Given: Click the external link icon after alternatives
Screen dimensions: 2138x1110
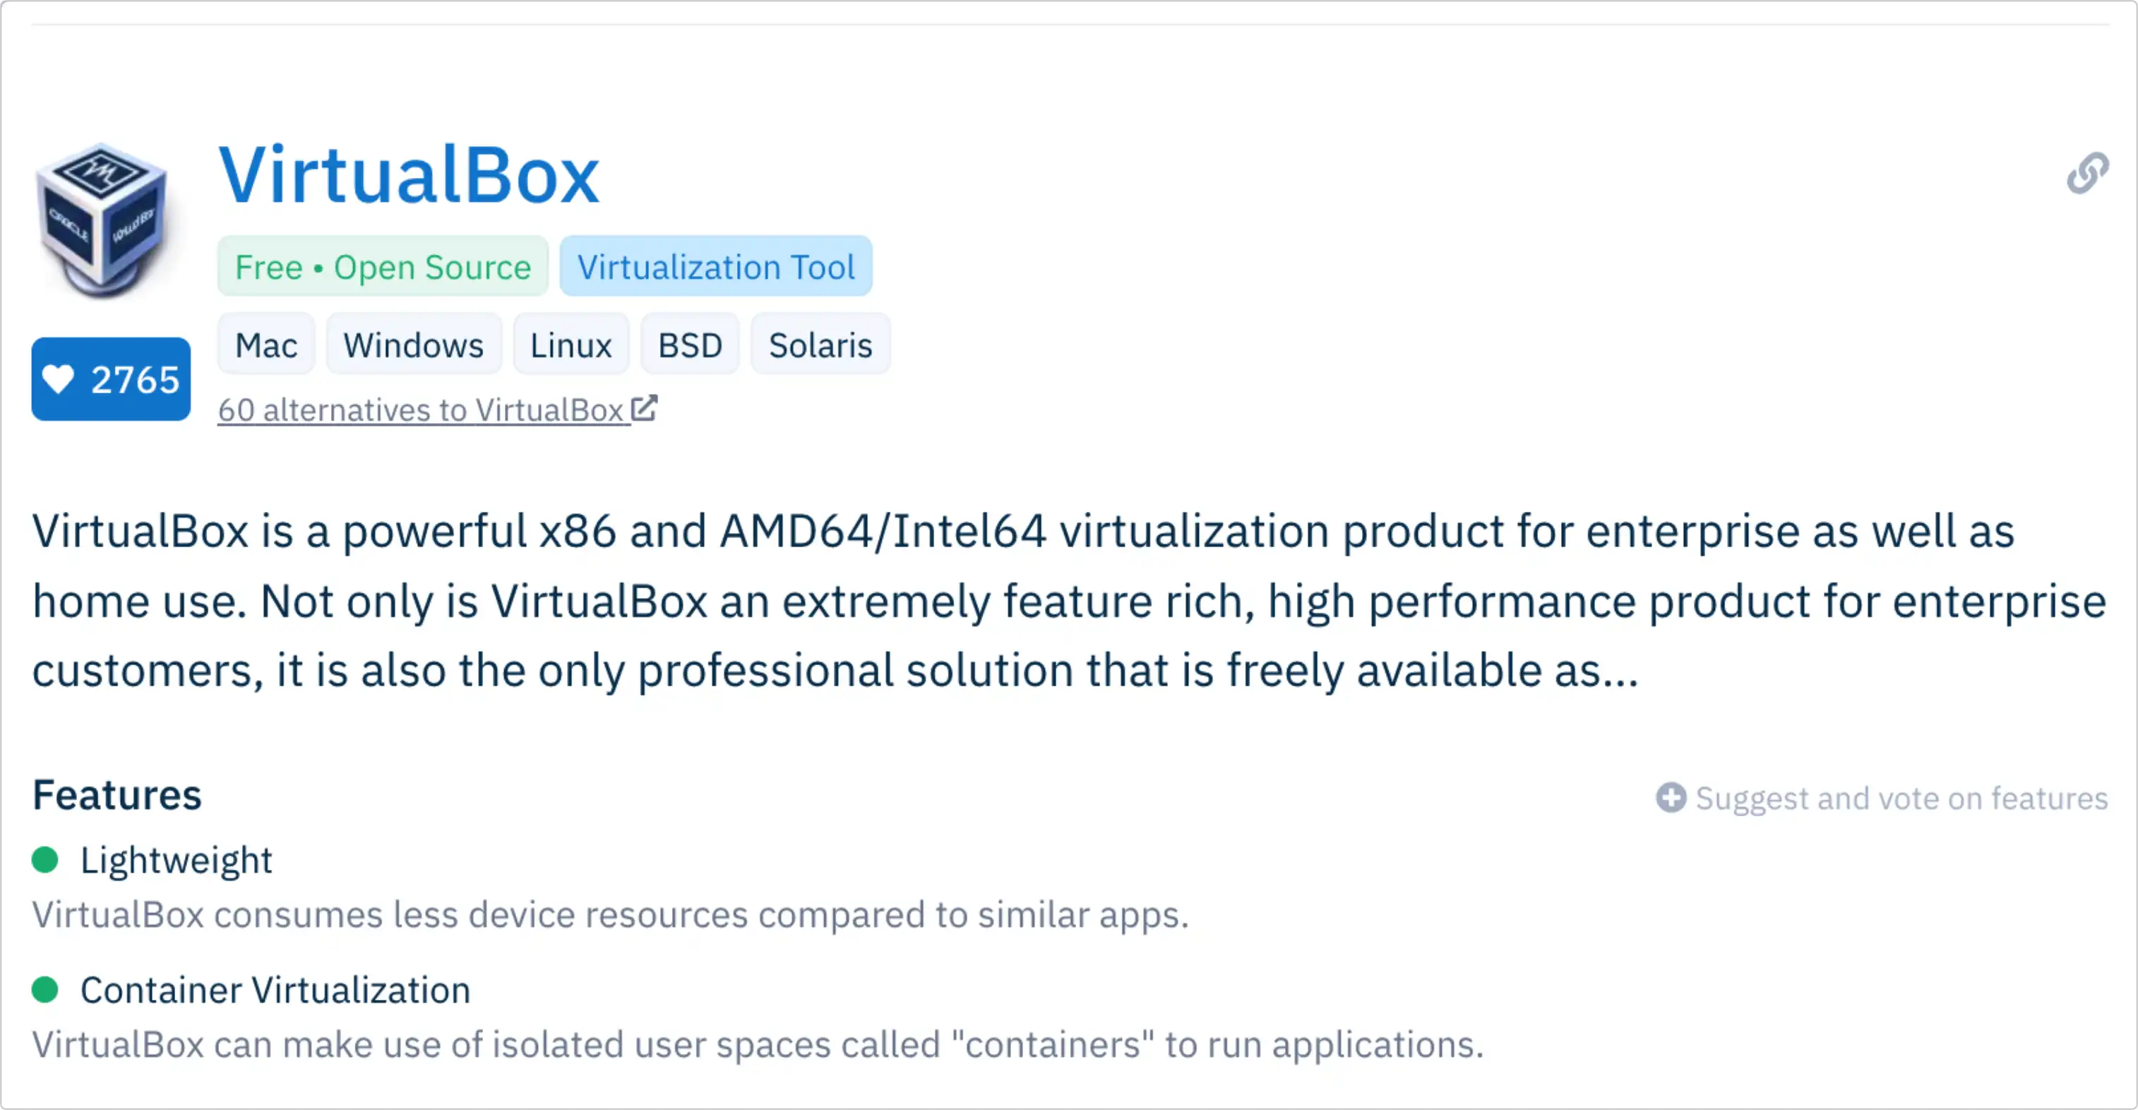Looking at the screenshot, I should coord(644,408).
